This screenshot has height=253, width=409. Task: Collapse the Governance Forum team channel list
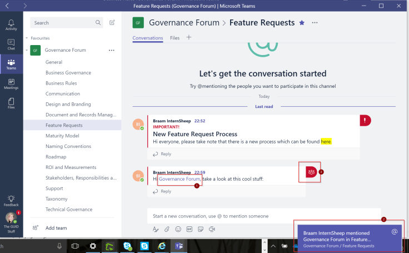26,50
